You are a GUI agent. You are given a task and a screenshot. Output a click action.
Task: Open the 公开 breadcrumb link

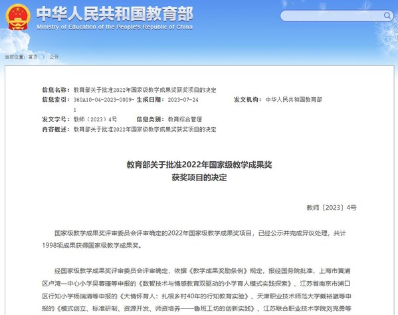[x=54, y=57]
